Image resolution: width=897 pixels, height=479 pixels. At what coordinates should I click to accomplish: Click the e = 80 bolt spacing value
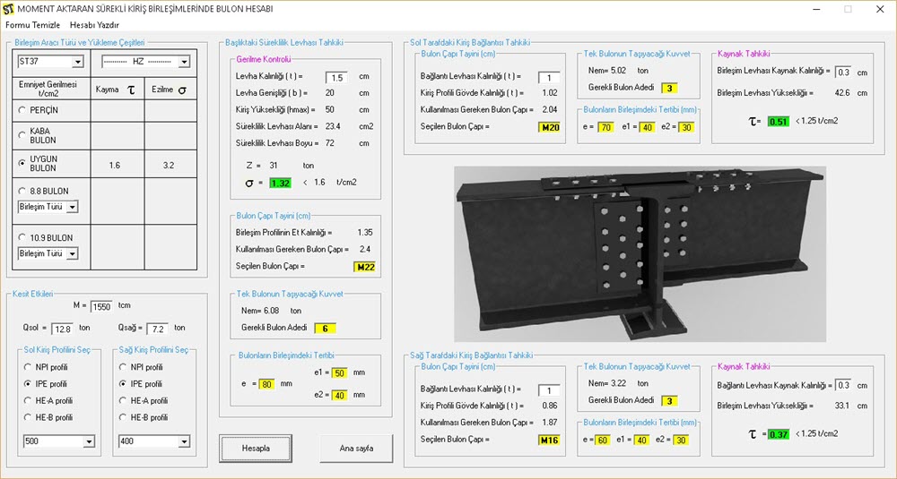point(266,384)
